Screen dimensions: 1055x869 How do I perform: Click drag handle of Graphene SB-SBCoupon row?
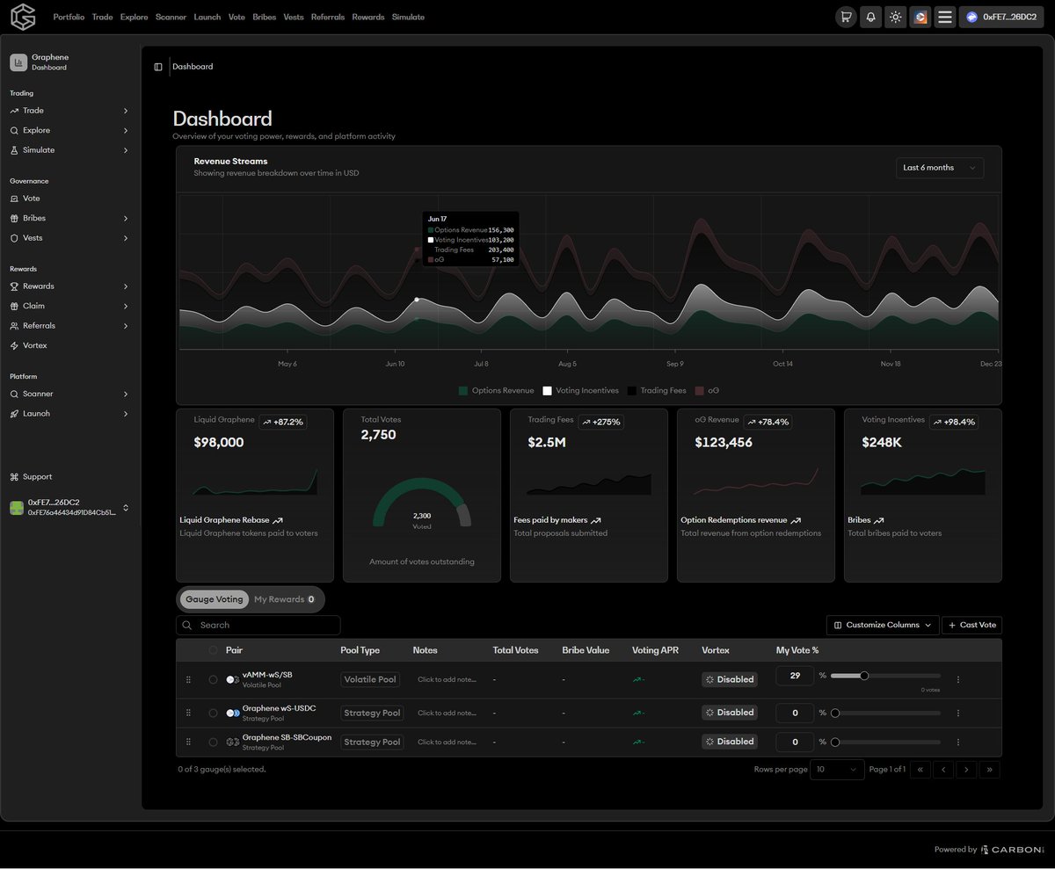(188, 742)
